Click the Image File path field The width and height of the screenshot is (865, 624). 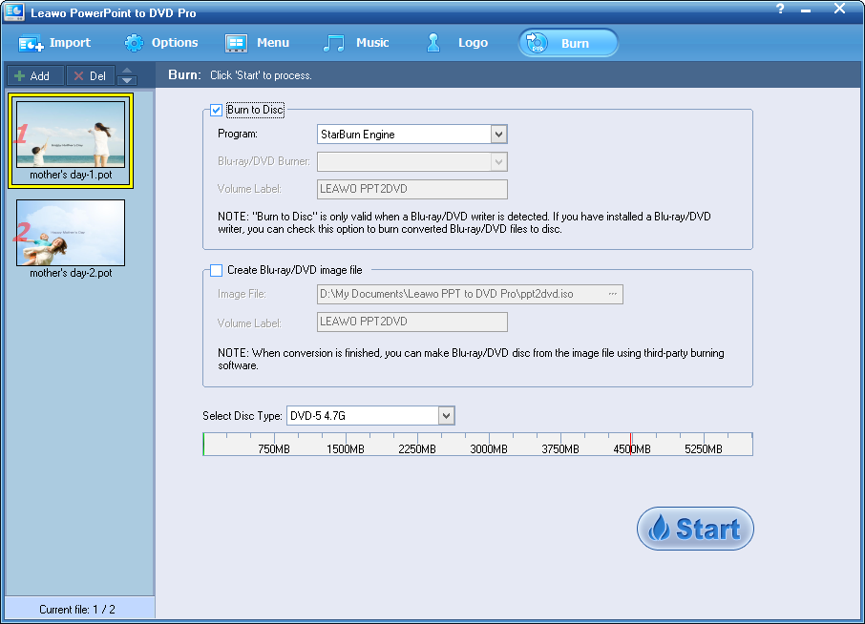tap(470, 295)
